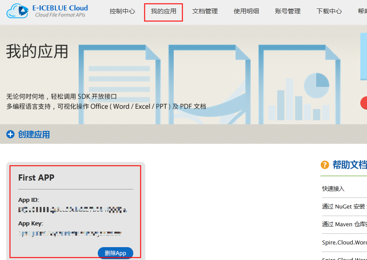Image resolution: width=367 pixels, height=260 pixels.
Task: Navigate to 下载中心
Action: [x=329, y=11]
